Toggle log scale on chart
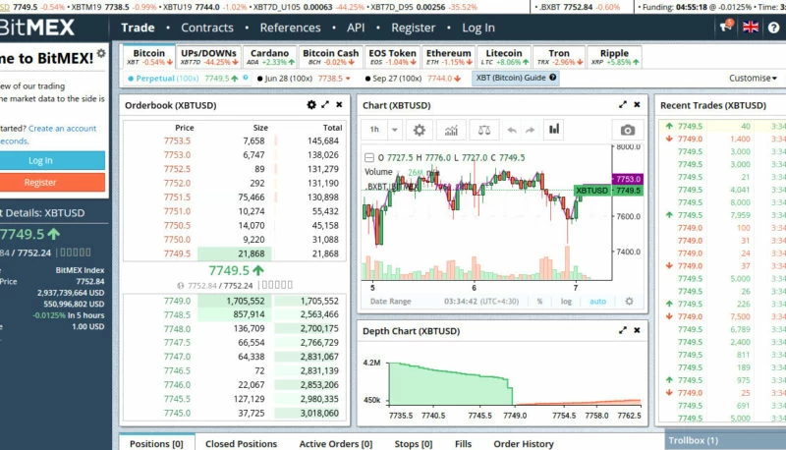Screen dimensions: 786x450 (x=566, y=302)
